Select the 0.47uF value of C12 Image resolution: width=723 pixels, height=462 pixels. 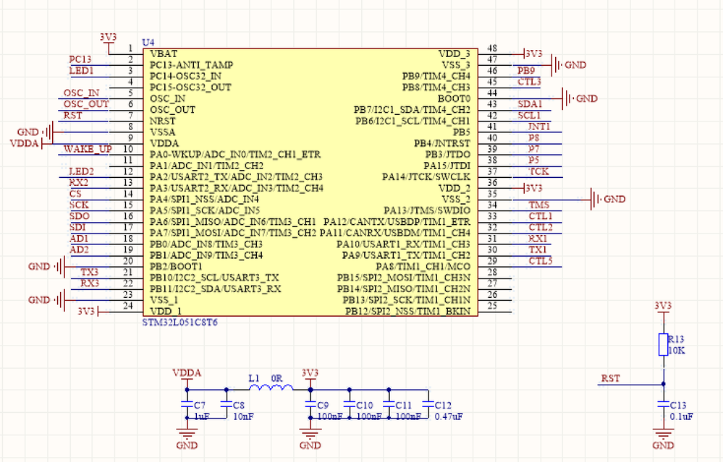tap(448, 417)
